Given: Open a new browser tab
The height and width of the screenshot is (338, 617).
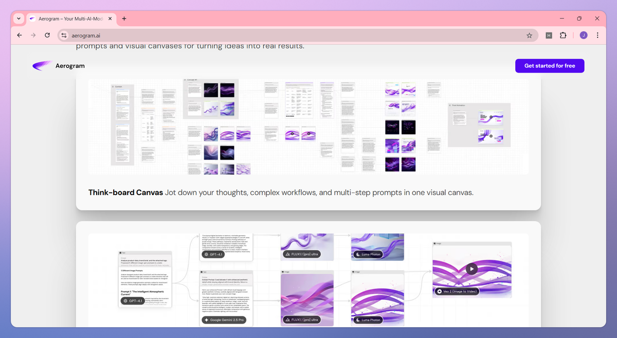Looking at the screenshot, I should (x=124, y=19).
